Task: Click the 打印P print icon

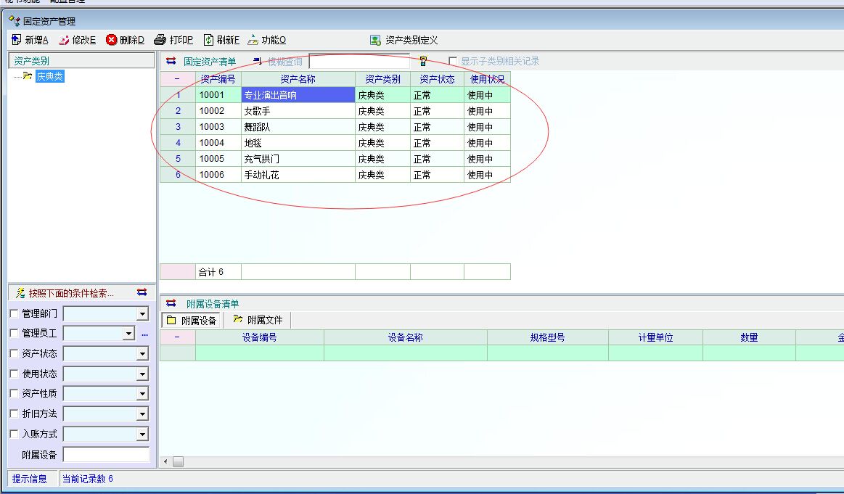Action: click(161, 40)
